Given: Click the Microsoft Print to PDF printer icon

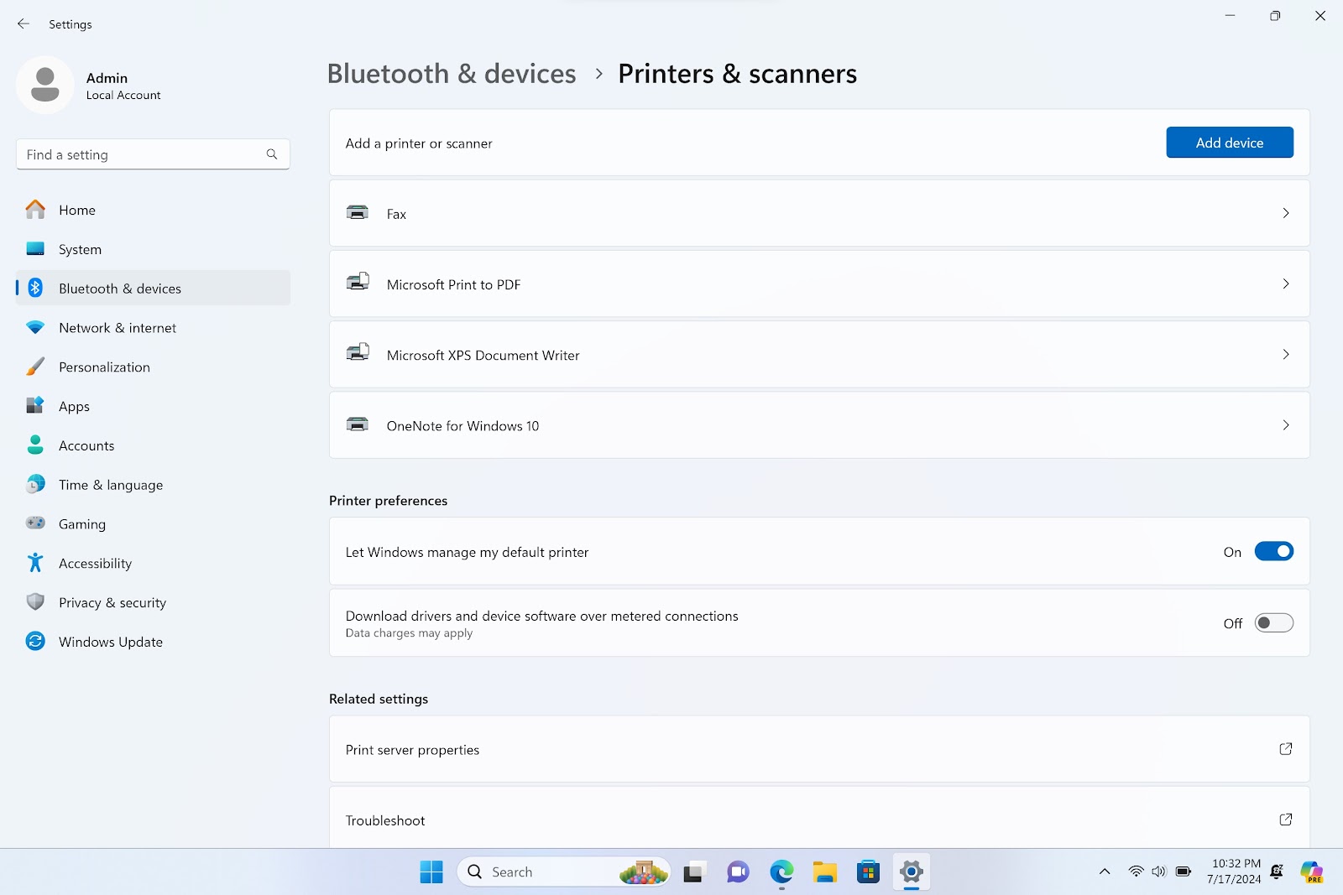Looking at the screenshot, I should click(358, 283).
